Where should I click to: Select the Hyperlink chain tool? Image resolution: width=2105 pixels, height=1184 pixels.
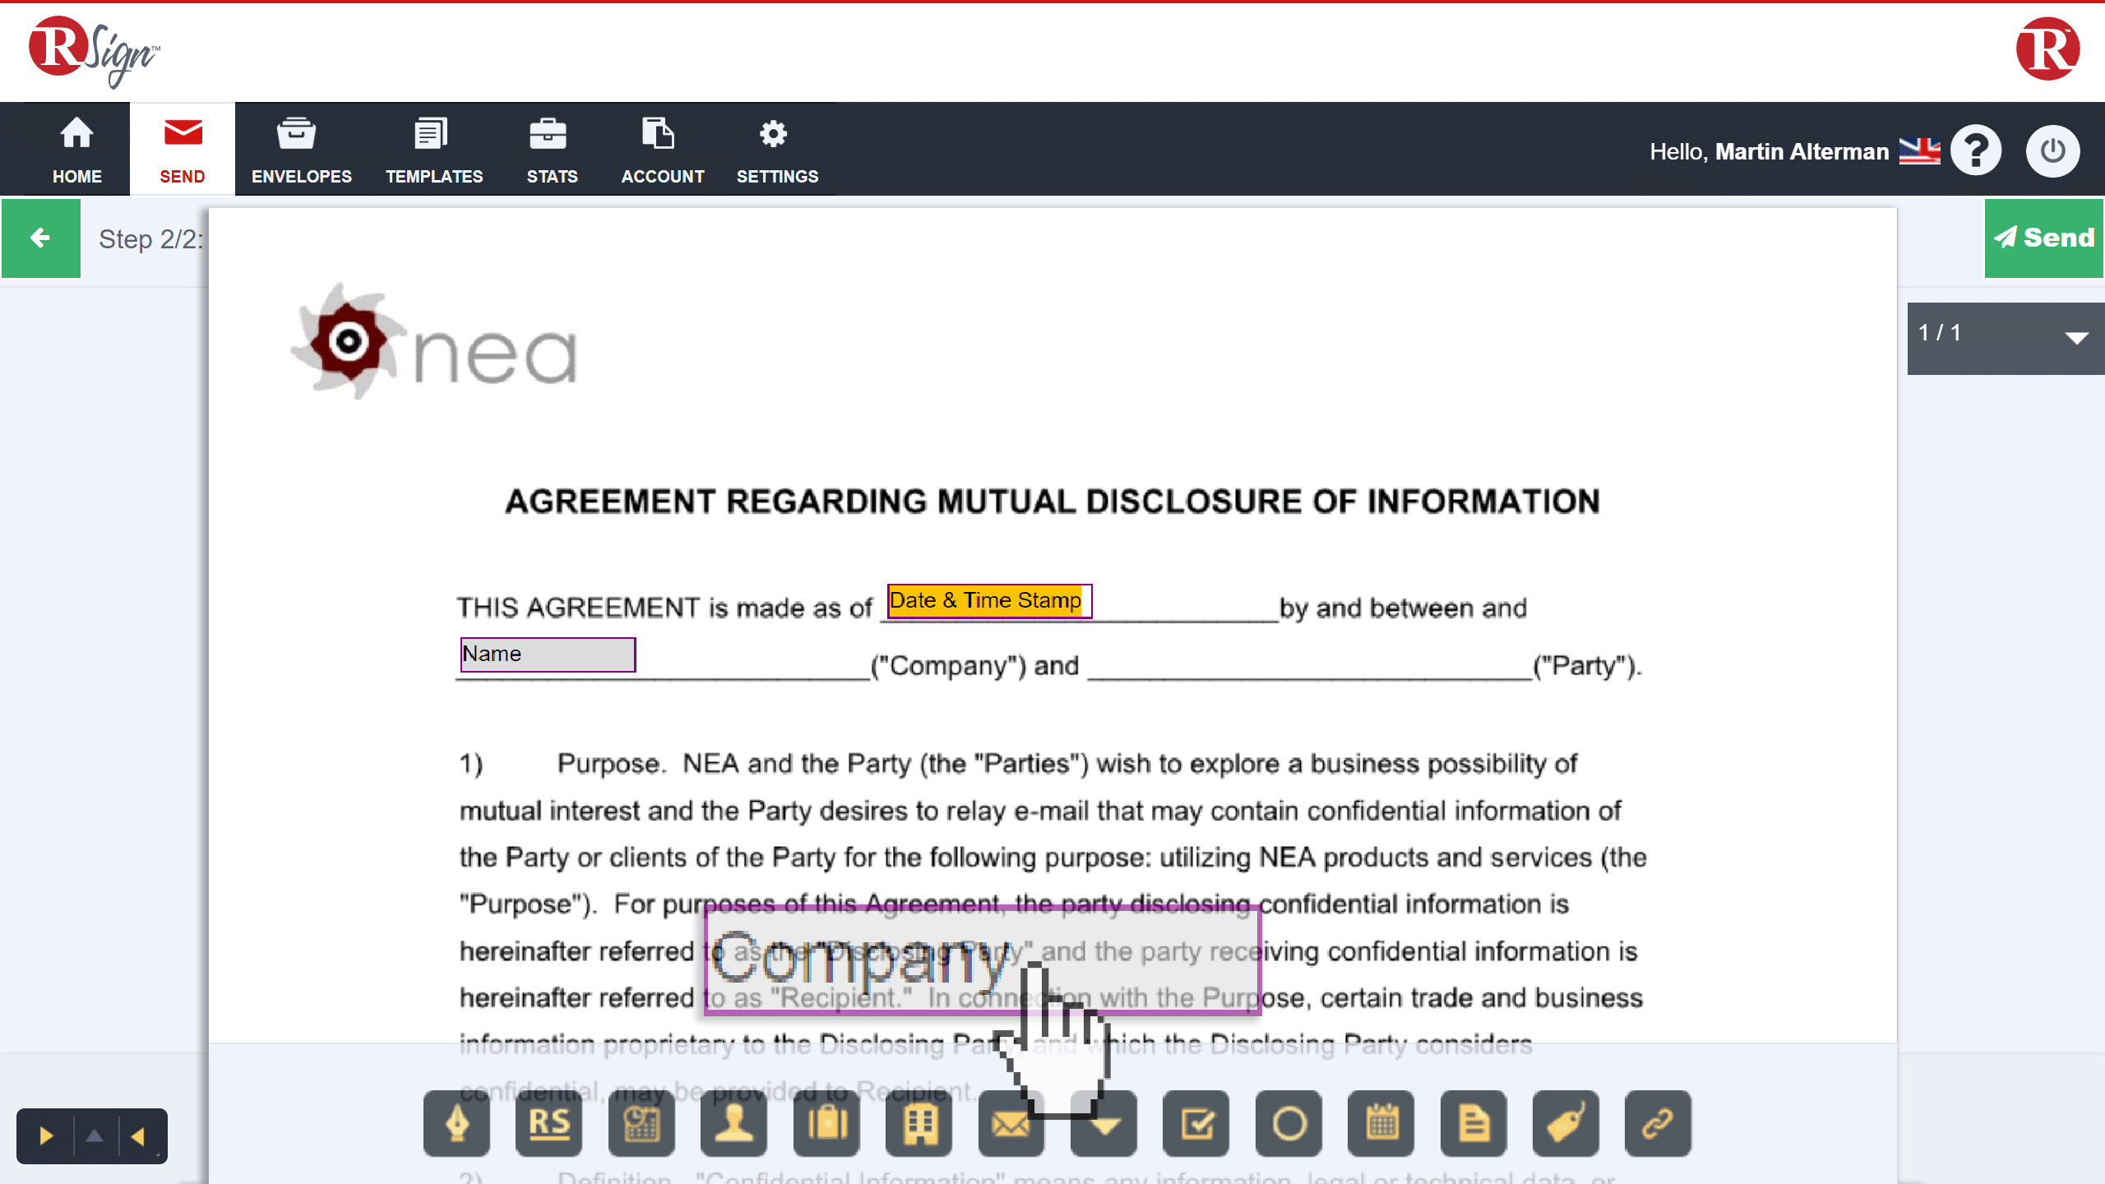[1658, 1123]
